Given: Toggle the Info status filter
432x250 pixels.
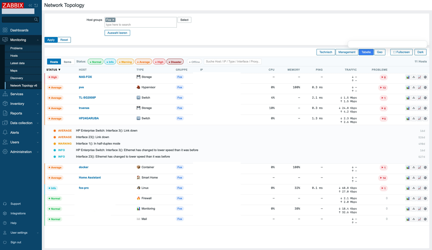Looking at the screenshot, I should pyautogui.click(x=110, y=62).
